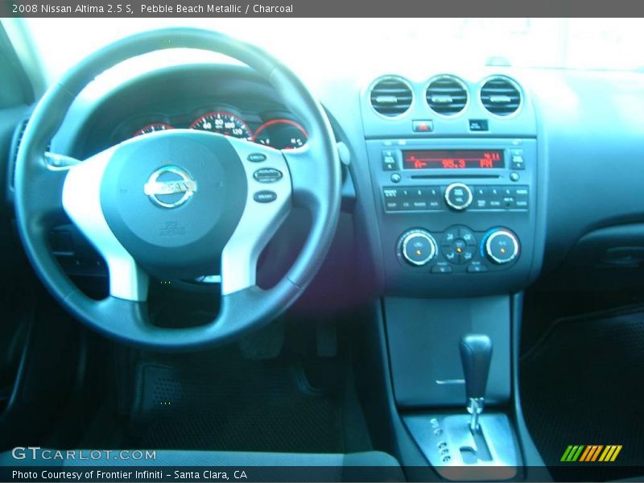Viewport: 644px width, 483px height.
Task: Select RADIO mode on the audio unit
Action: click(419, 203)
